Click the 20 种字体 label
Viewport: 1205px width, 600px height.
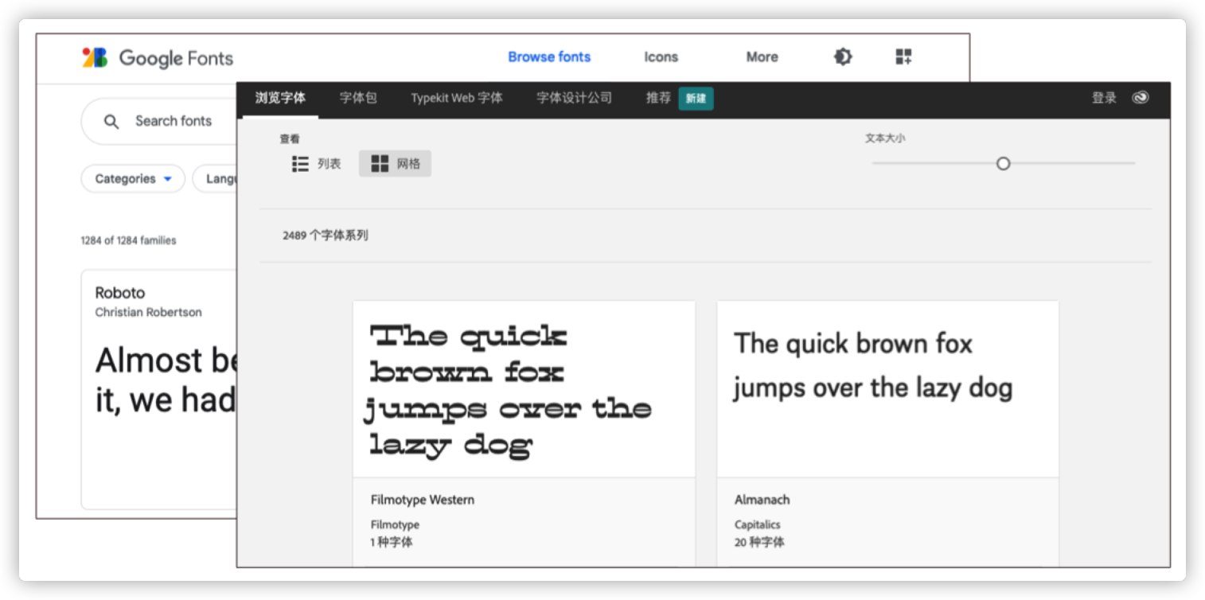(759, 542)
